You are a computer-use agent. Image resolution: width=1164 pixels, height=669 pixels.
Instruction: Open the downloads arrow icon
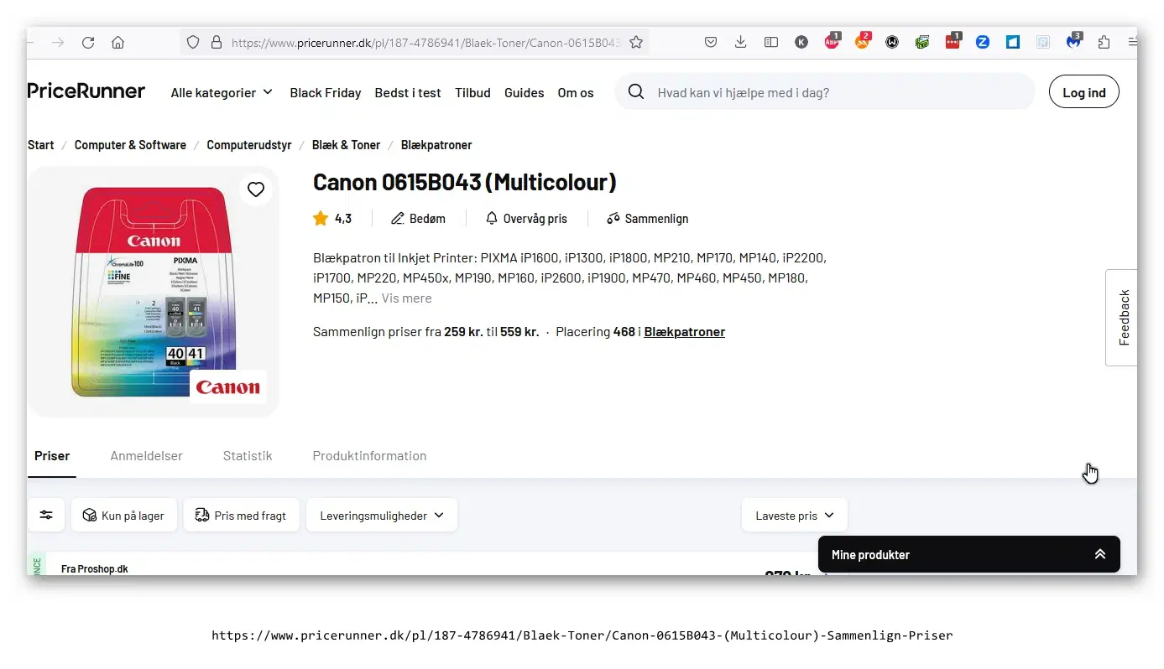[x=740, y=42]
